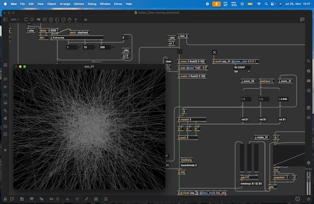Add a comment box from the top toolbar
Viewport: 314px width, 204px height.
pyautogui.click(x=38, y=19)
